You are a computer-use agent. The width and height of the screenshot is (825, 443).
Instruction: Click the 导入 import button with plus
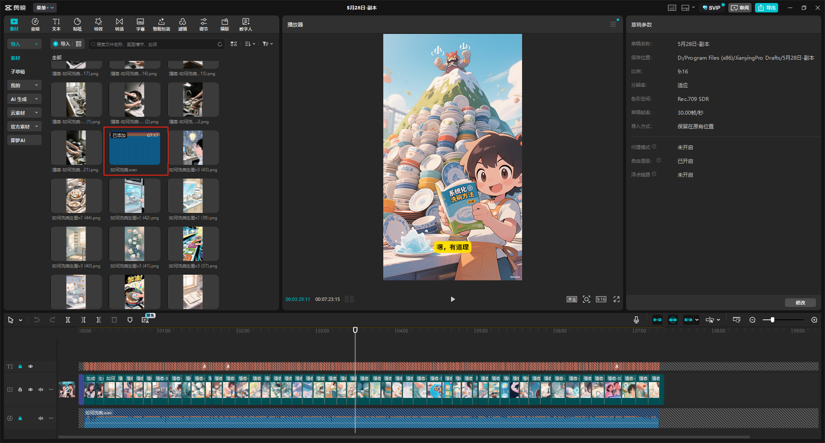[x=61, y=44]
